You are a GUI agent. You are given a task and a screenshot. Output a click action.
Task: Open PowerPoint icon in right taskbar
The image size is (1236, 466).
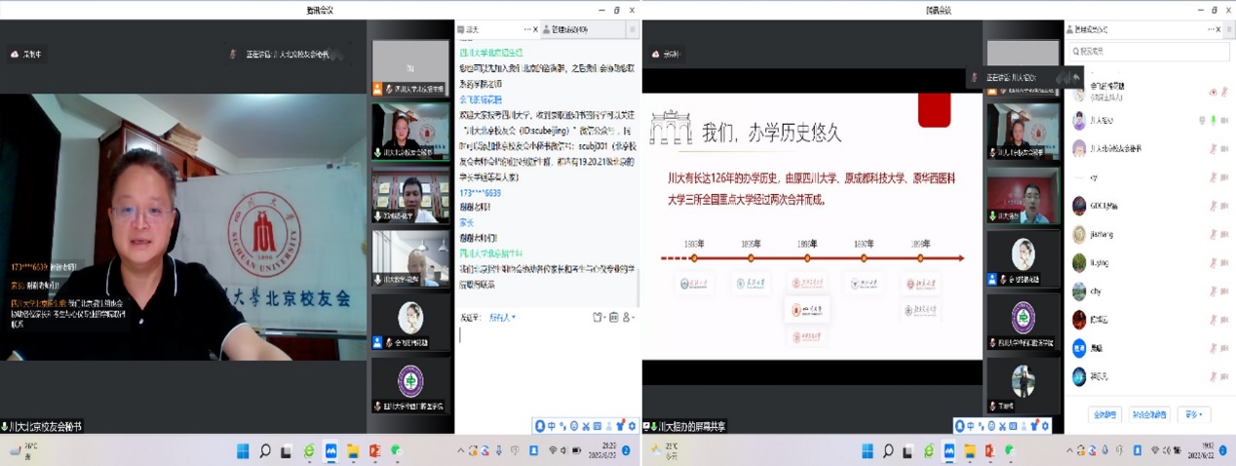(987, 451)
